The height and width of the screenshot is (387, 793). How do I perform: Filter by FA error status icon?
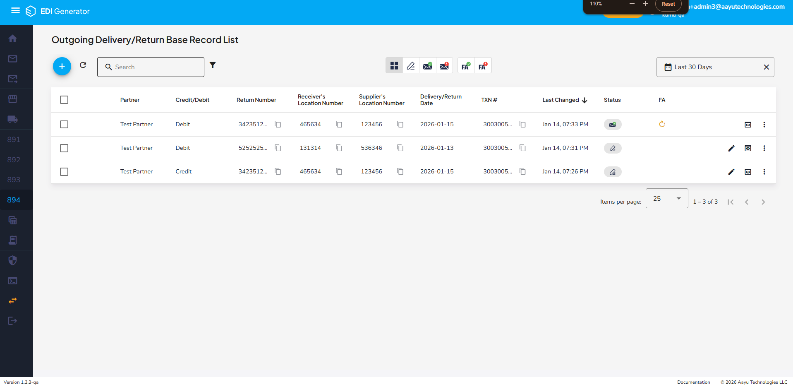(x=483, y=65)
